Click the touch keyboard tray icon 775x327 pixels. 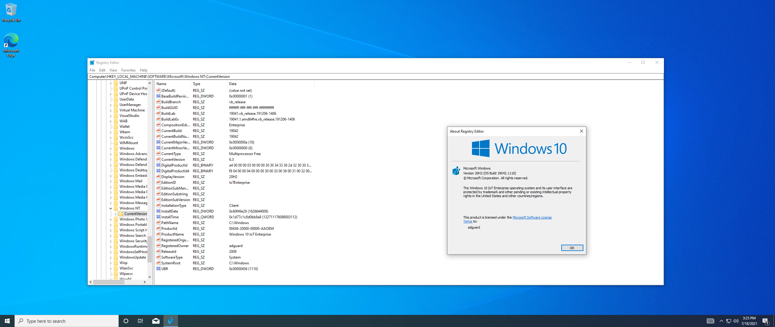tap(710, 321)
